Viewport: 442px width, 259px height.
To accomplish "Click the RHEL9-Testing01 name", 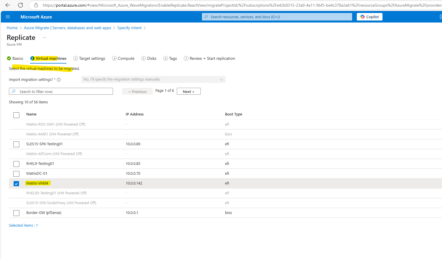I will click(40, 163).
